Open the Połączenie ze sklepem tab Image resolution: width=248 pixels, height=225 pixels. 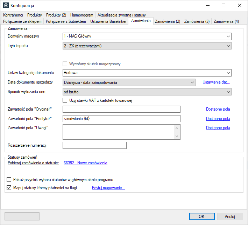(22, 21)
